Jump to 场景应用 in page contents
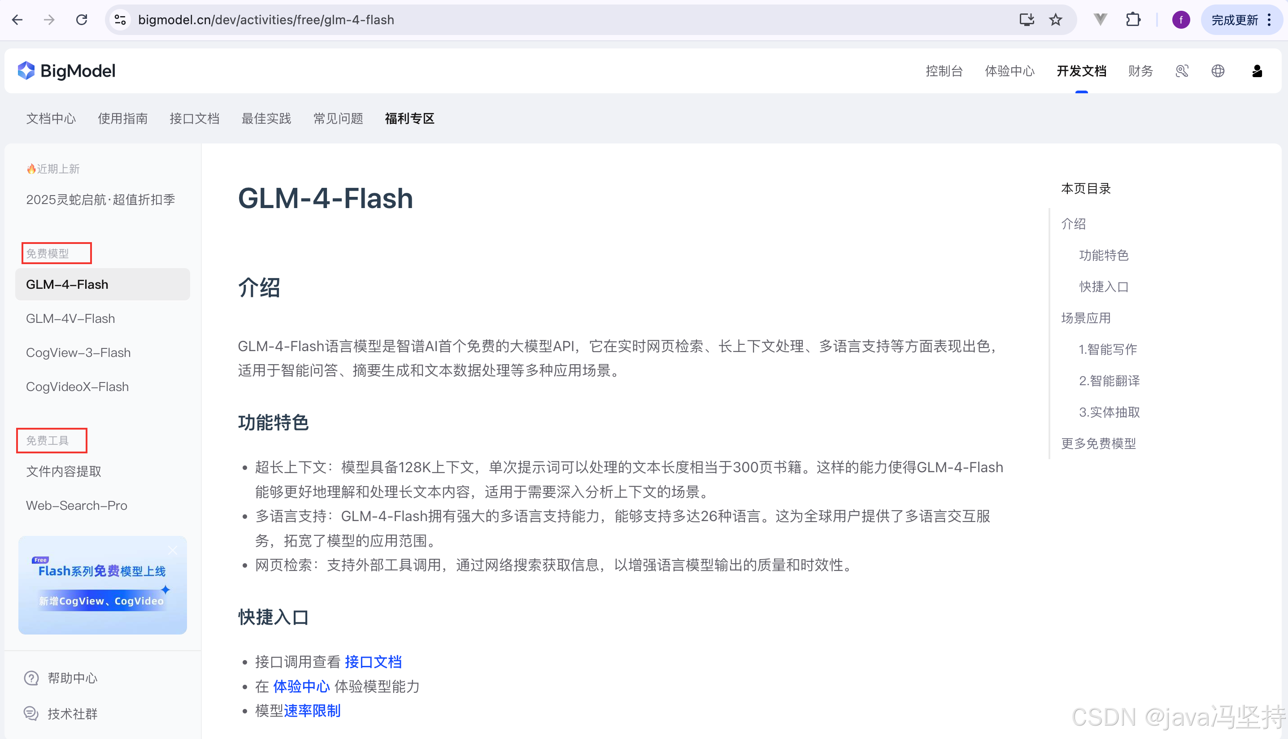 click(x=1086, y=318)
